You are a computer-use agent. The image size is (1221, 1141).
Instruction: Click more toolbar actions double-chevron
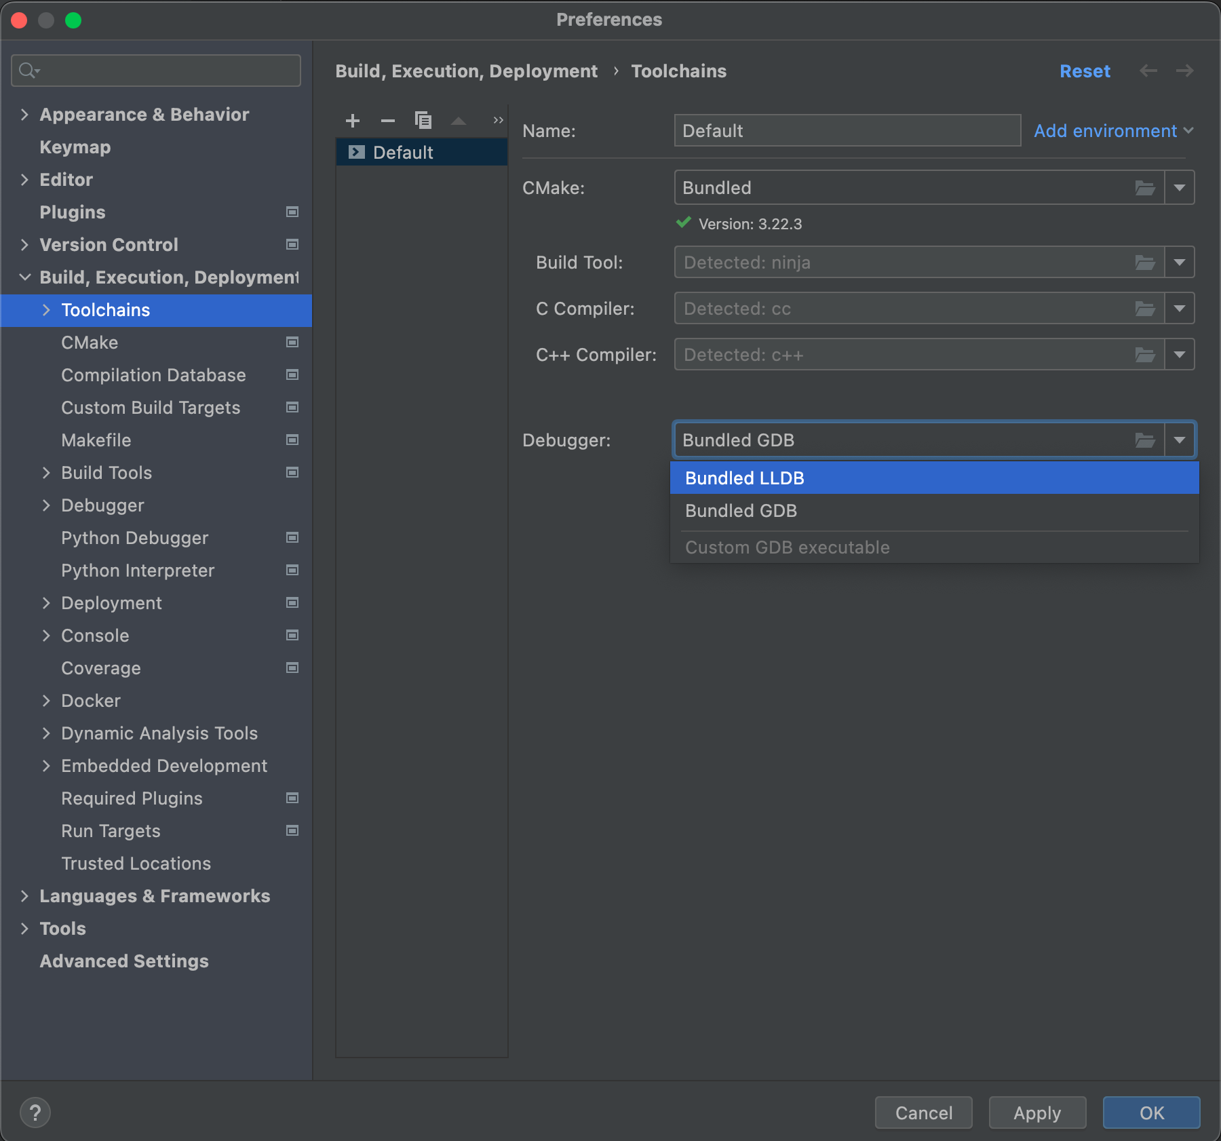(499, 120)
